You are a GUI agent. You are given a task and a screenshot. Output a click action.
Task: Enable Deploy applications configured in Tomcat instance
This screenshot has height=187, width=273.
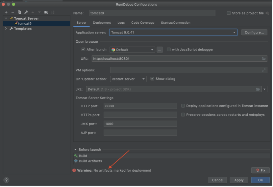[183, 106]
